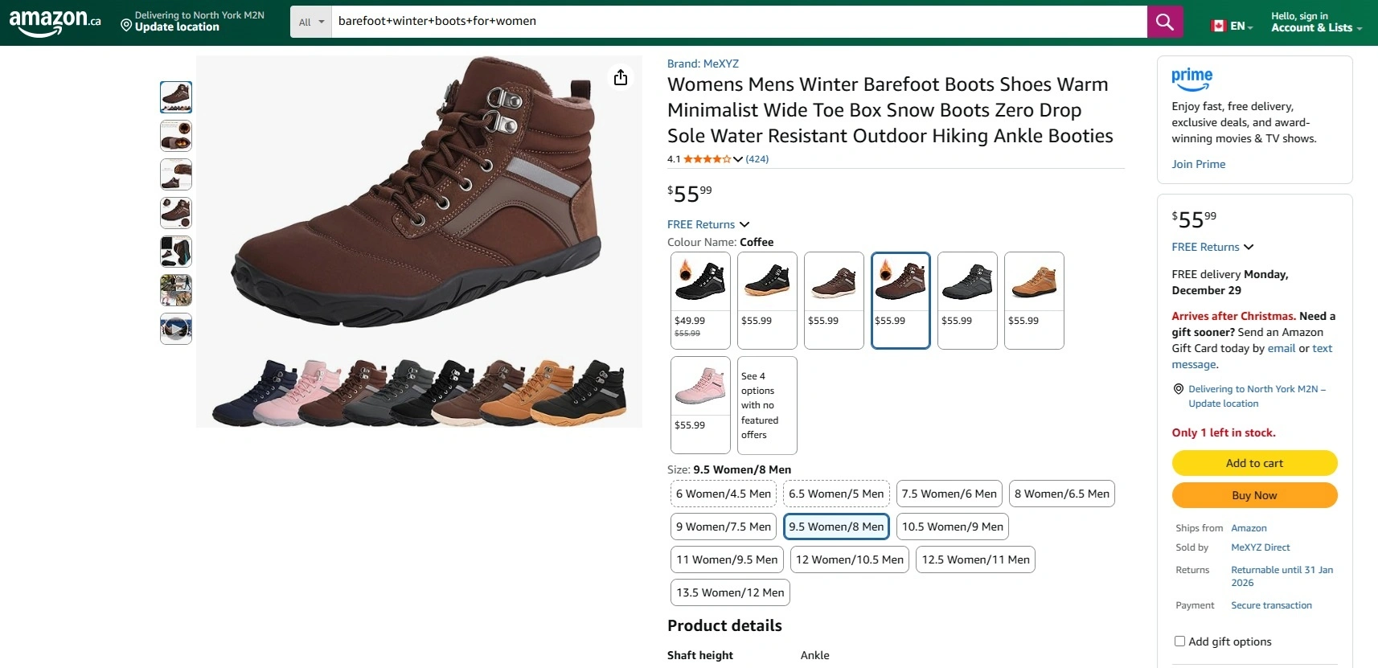Play the product video thumbnail
The height and width of the screenshot is (668, 1378).
pyautogui.click(x=175, y=329)
